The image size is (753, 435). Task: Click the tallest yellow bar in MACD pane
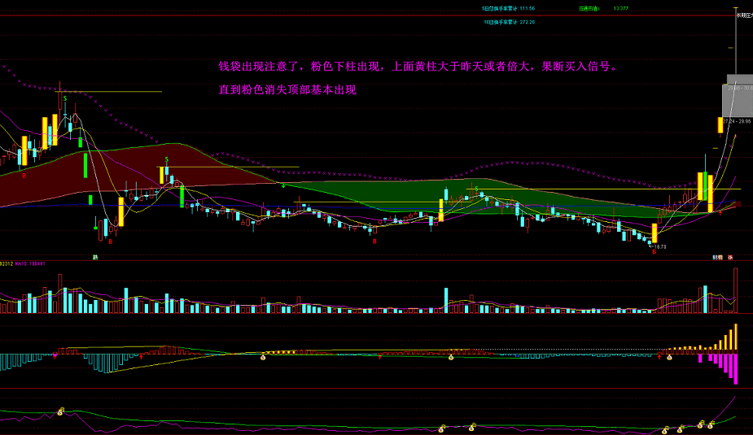tap(736, 337)
